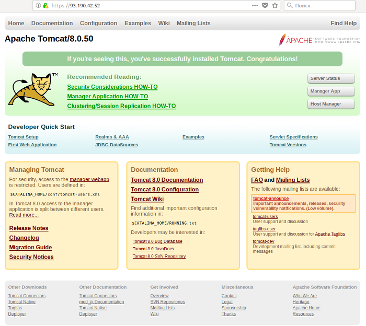Click Taglibs under Other Downloads
Viewport: 366px width, 326px height.
point(15,308)
